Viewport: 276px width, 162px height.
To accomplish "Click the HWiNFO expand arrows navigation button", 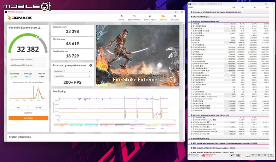I will 191,155.
